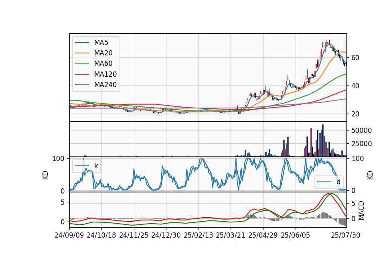Click the volume axis value 25000
The image size is (385, 277).
tap(361, 144)
